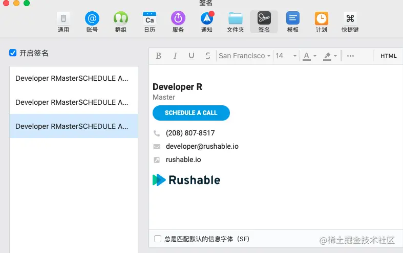Open more formatting options ellipsis
Viewport: 403px width, 253px height.
pyautogui.click(x=350, y=56)
